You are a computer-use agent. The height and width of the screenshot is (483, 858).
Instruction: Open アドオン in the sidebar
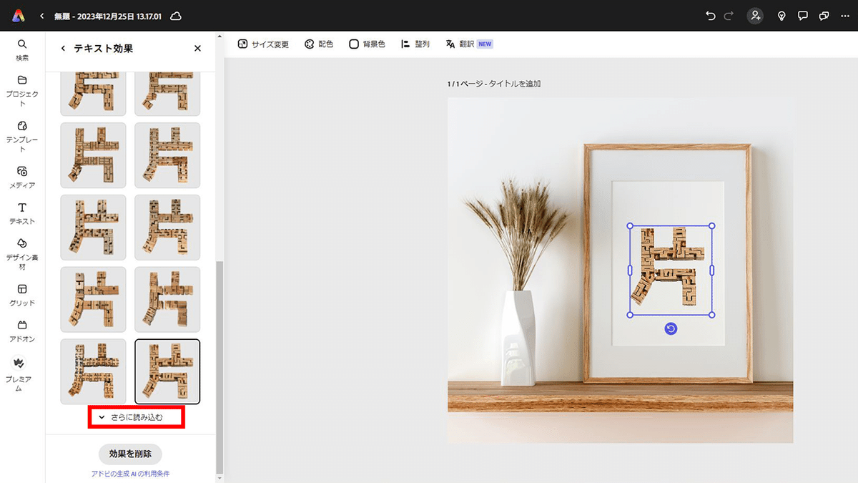tap(22, 331)
